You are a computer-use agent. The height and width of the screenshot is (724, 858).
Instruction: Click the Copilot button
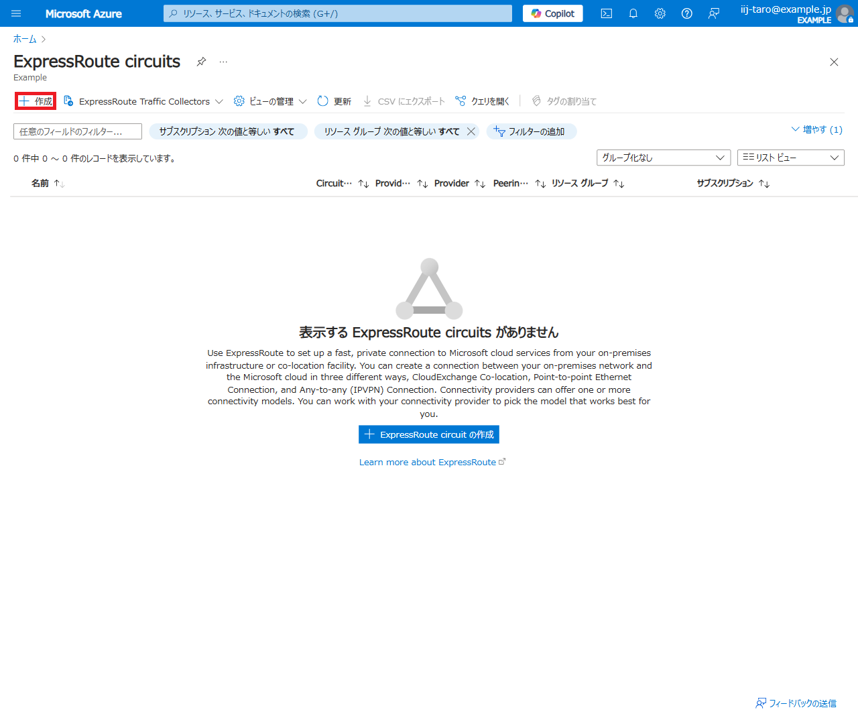pos(553,13)
